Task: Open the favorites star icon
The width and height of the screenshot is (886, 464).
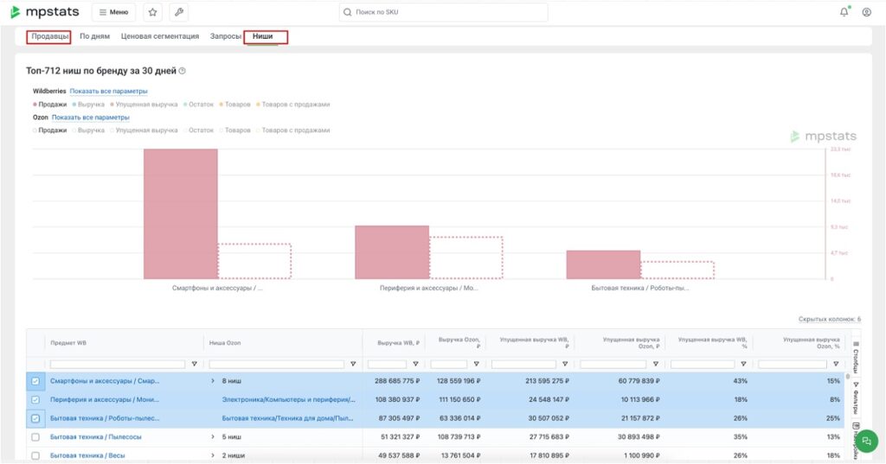Action: point(152,12)
